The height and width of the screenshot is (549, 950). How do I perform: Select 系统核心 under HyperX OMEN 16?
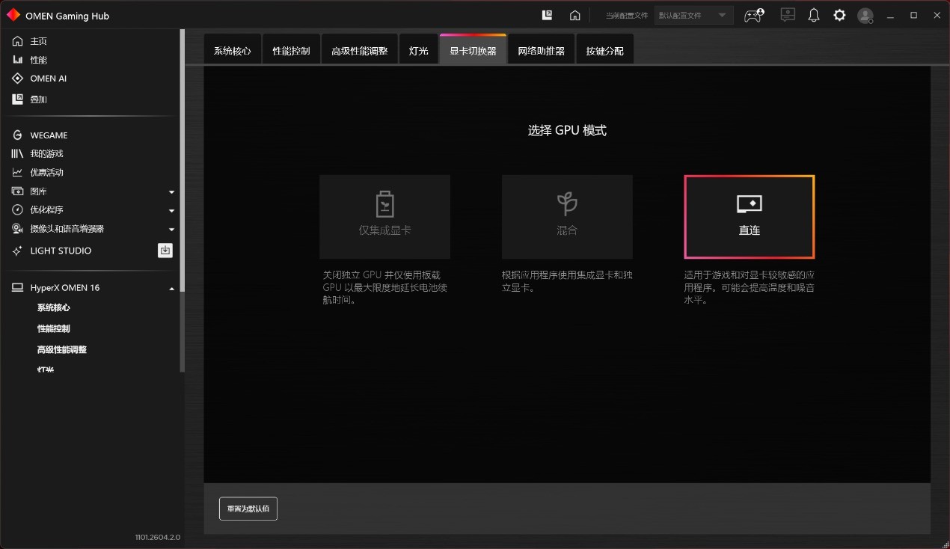(x=54, y=307)
